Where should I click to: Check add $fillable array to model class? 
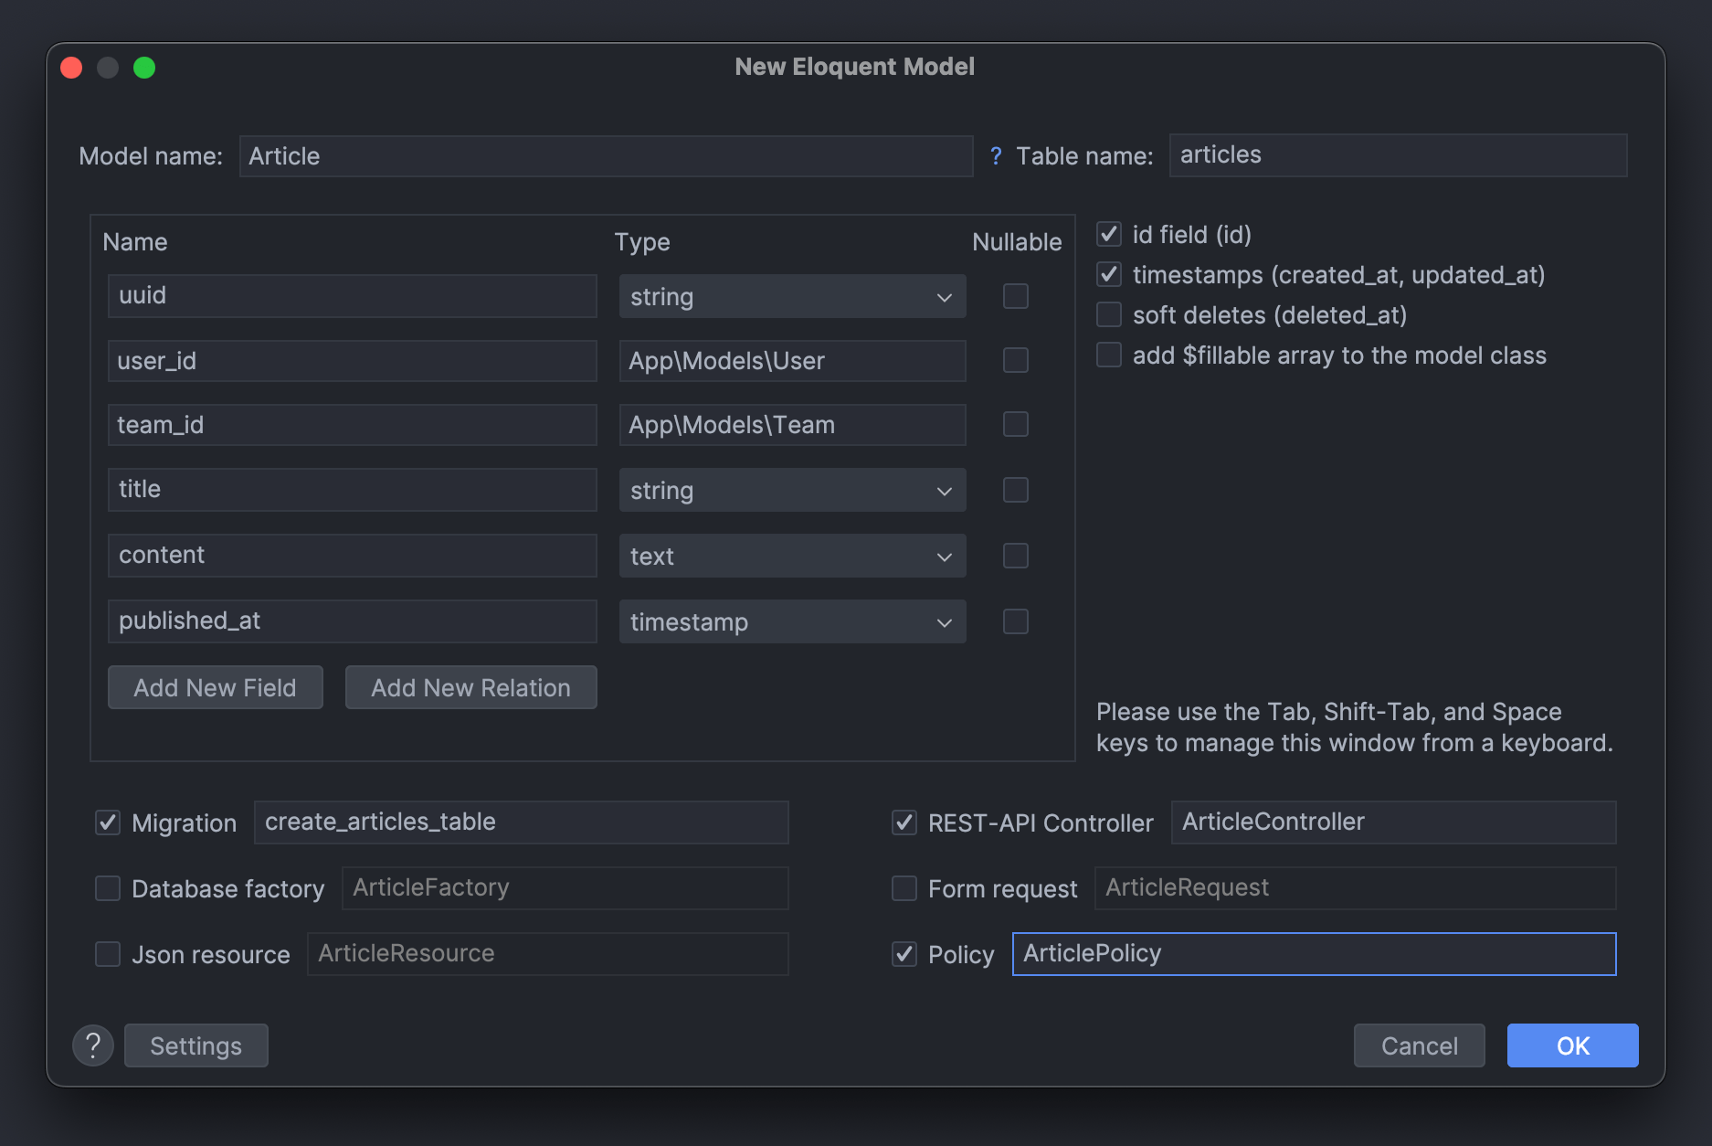[1108, 355]
